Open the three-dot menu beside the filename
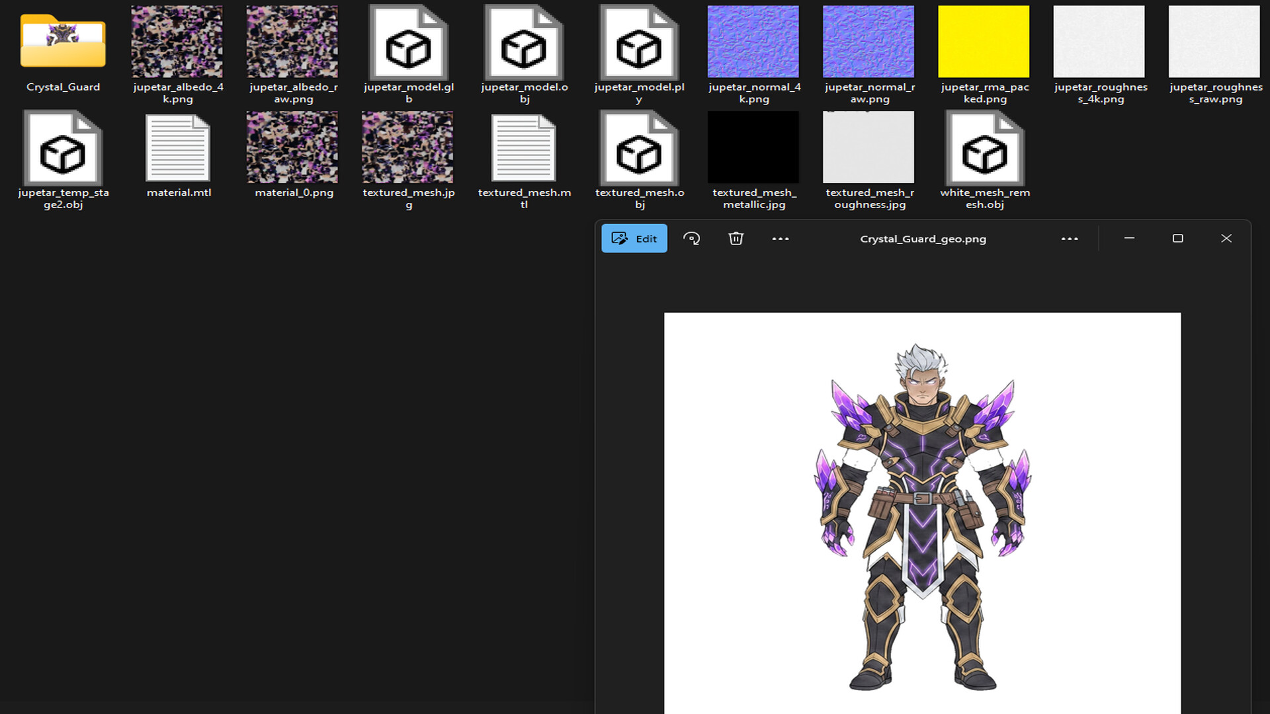Viewport: 1270px width, 714px height. [x=1070, y=239]
